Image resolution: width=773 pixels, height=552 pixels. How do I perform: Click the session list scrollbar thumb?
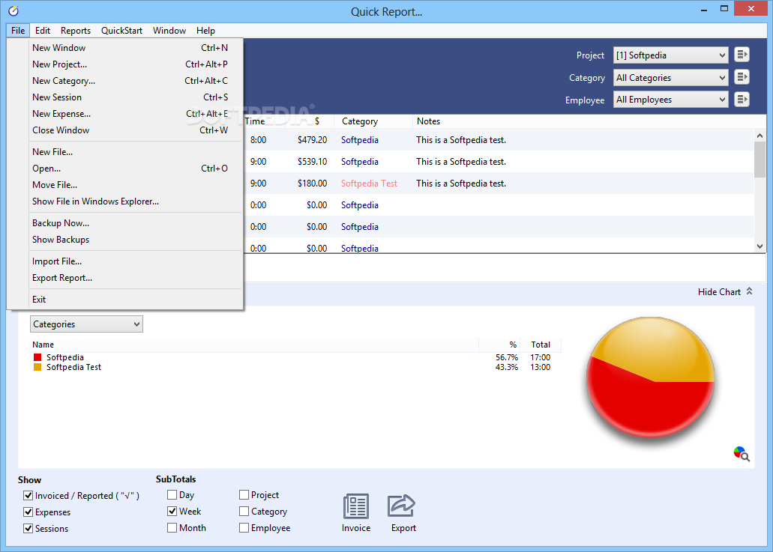(760, 159)
